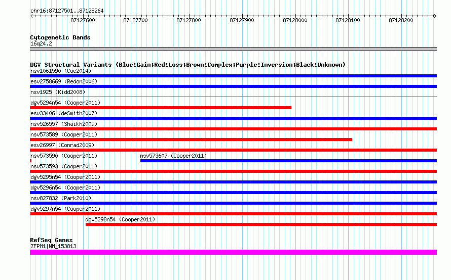Open the ZFPM1|NM_153813 gene label
The image size is (451, 280).
click(53, 246)
